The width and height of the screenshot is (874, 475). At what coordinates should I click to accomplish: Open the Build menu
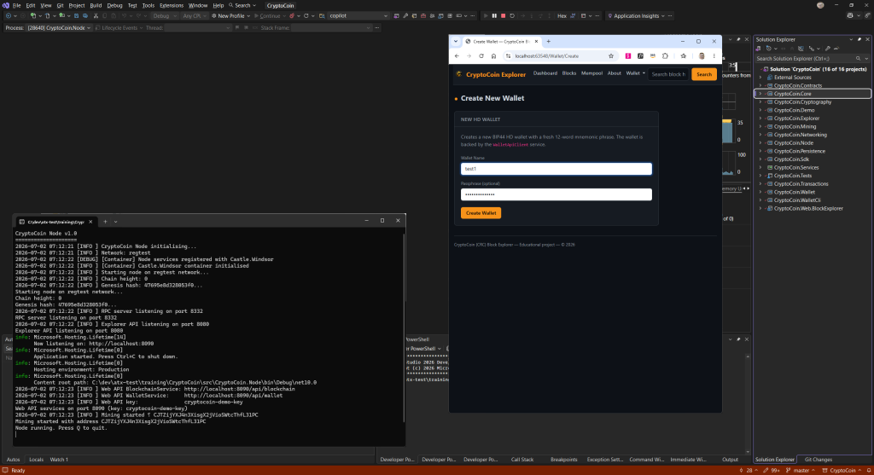coord(96,5)
